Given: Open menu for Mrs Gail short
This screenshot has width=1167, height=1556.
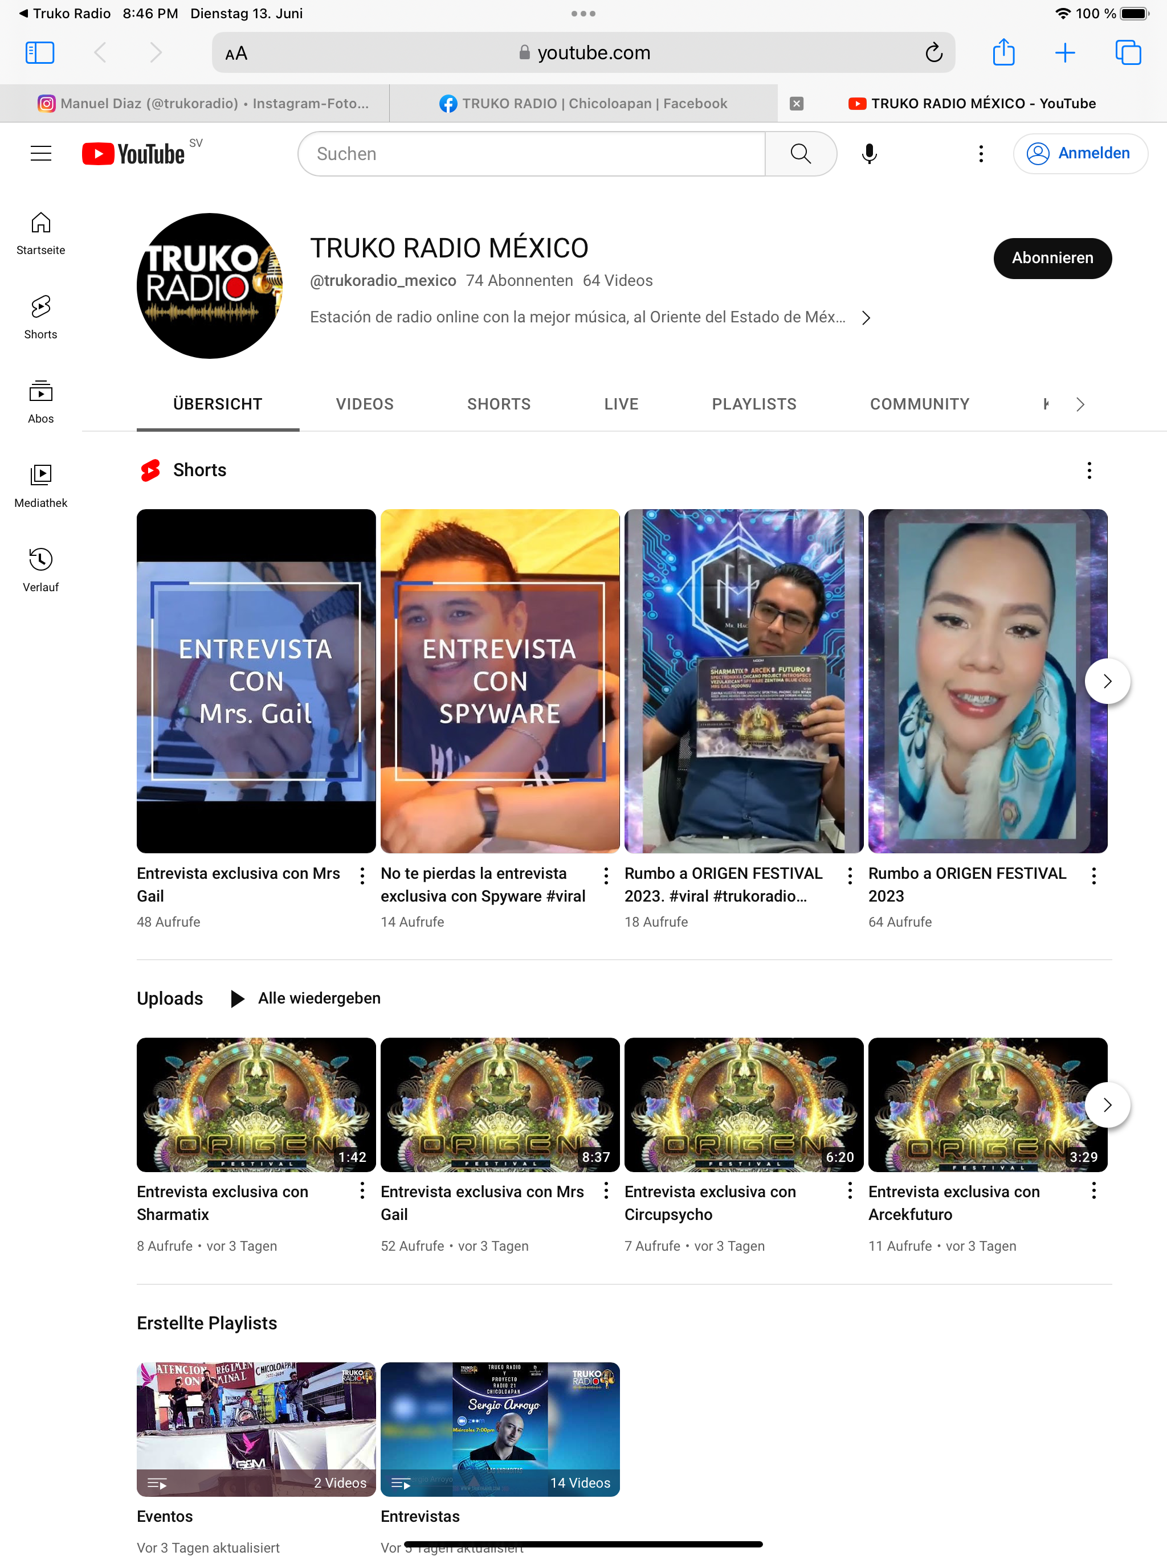Looking at the screenshot, I should [x=362, y=876].
